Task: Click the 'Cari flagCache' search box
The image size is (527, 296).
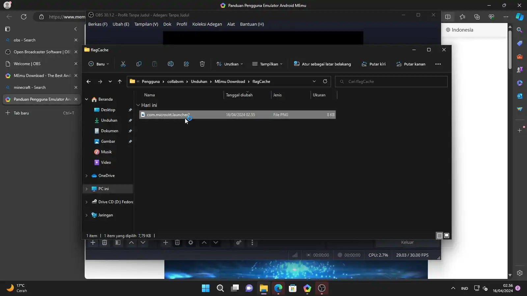Action: (391, 82)
